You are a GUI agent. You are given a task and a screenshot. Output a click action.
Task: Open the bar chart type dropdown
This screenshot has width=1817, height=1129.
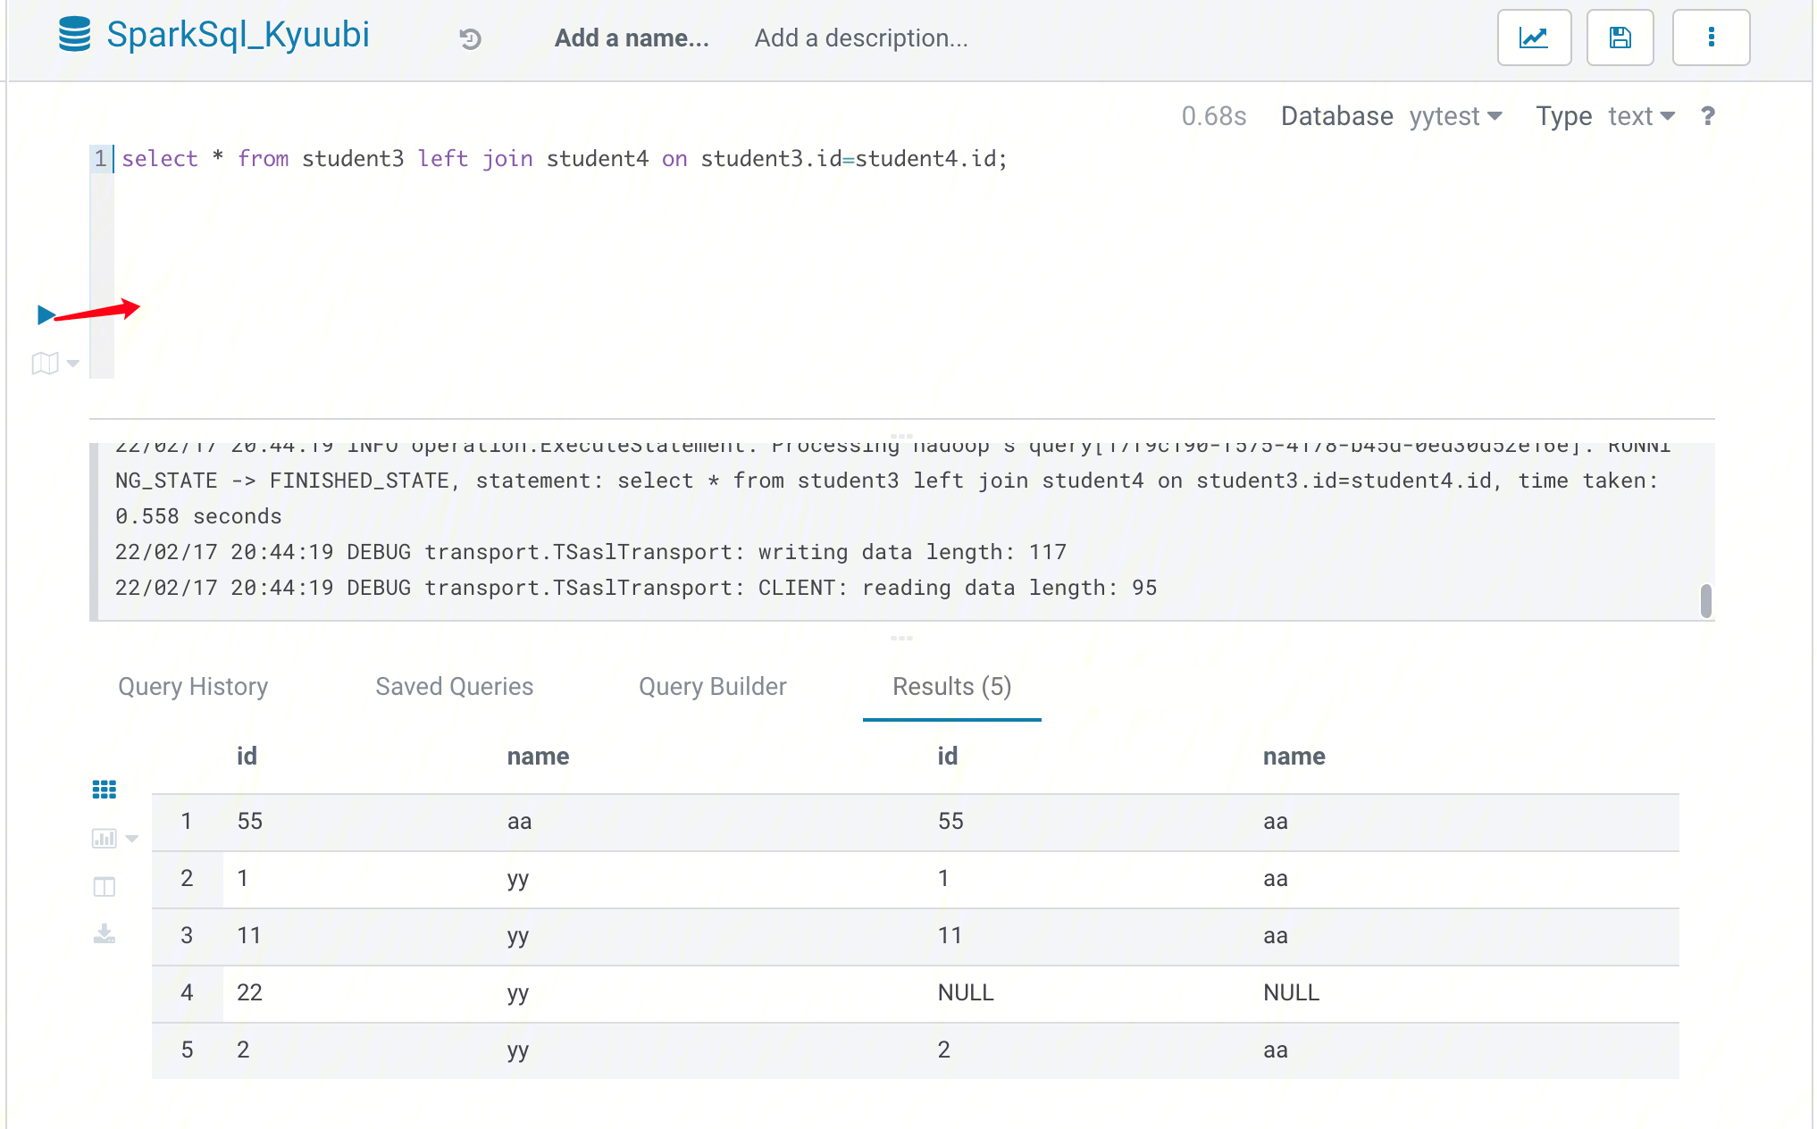pos(131,839)
